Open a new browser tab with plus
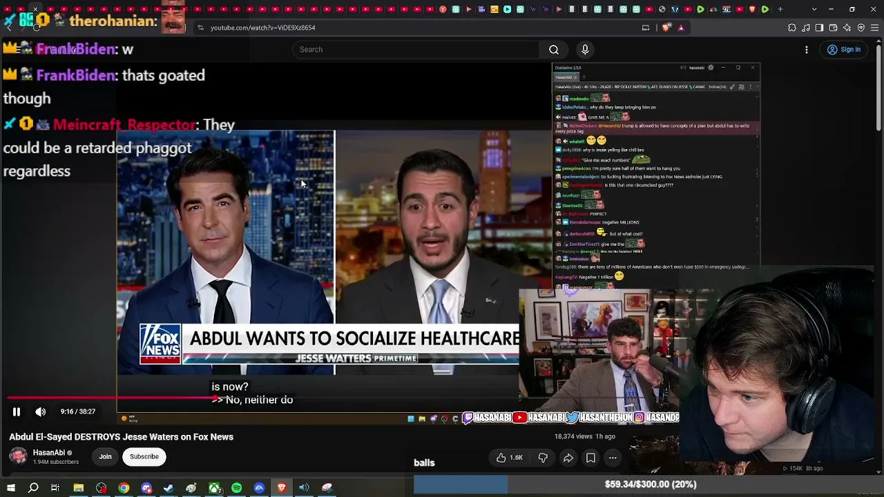The image size is (884, 497). pyautogui.click(x=780, y=9)
